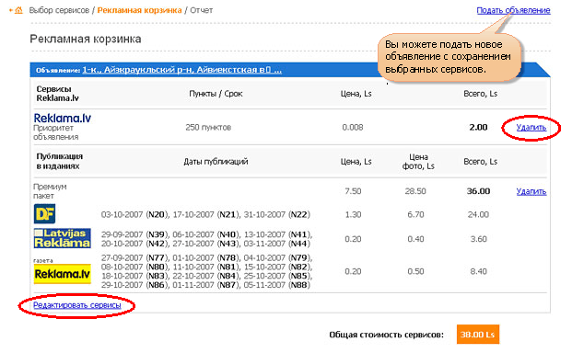This screenshot has width=572, height=353.
Task: Click the Latvijas Reklāma logo
Action: tap(63, 238)
